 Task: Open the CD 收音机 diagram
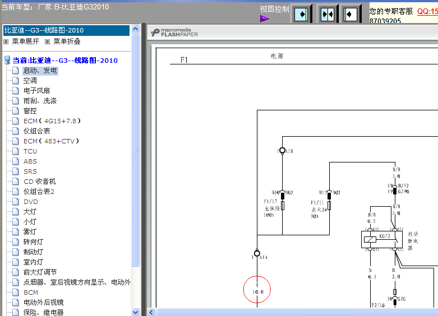pos(40,182)
